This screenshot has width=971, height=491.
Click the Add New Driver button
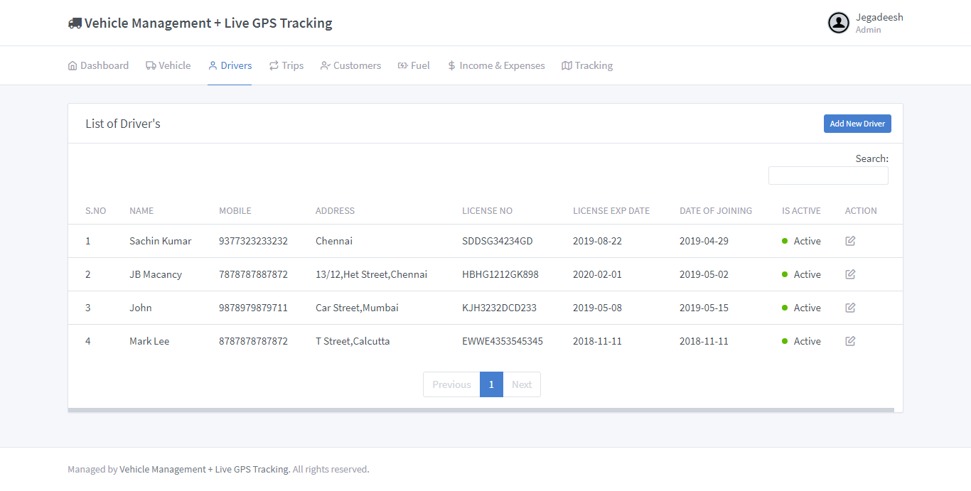857,123
